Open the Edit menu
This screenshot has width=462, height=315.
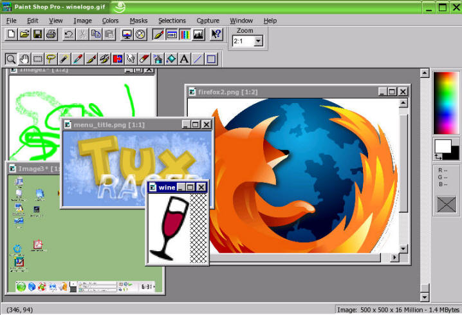tap(32, 21)
